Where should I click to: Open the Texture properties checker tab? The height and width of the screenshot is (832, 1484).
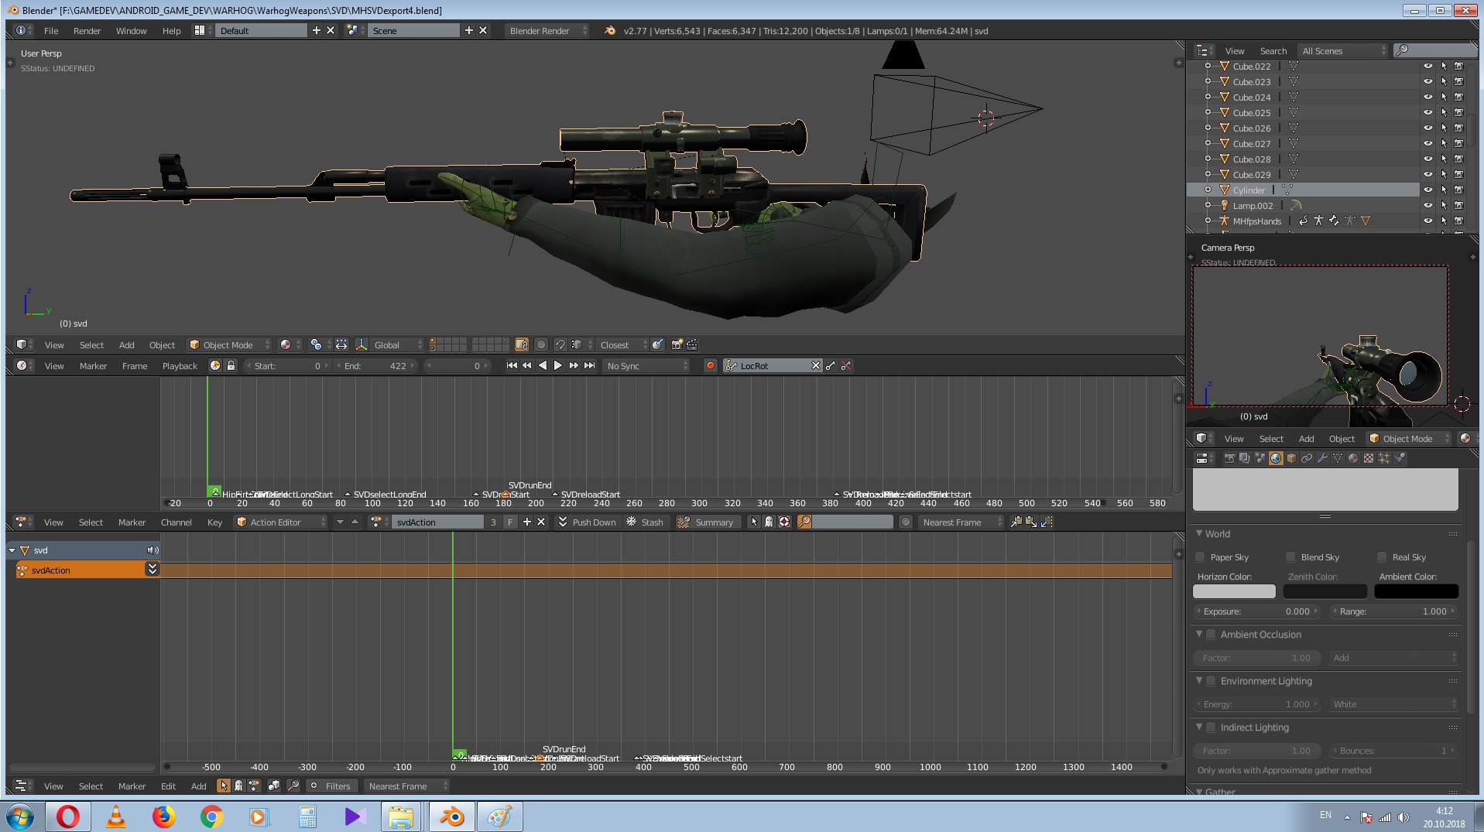(1369, 458)
